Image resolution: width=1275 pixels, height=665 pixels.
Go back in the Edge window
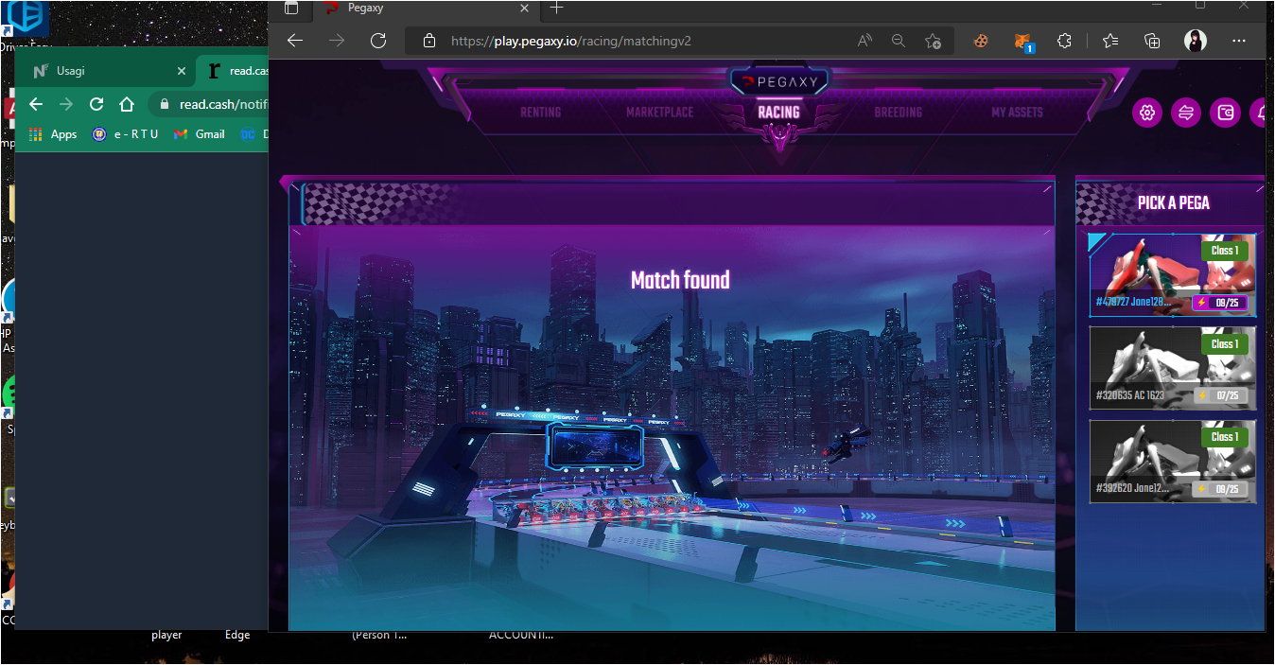pos(295,41)
